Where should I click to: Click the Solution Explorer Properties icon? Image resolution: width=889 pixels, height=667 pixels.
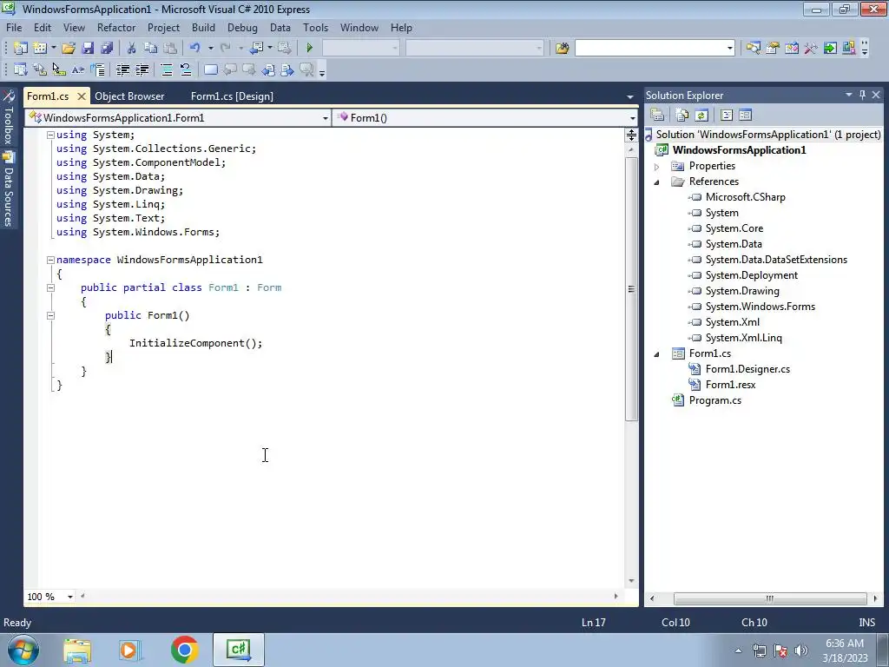[657, 116]
